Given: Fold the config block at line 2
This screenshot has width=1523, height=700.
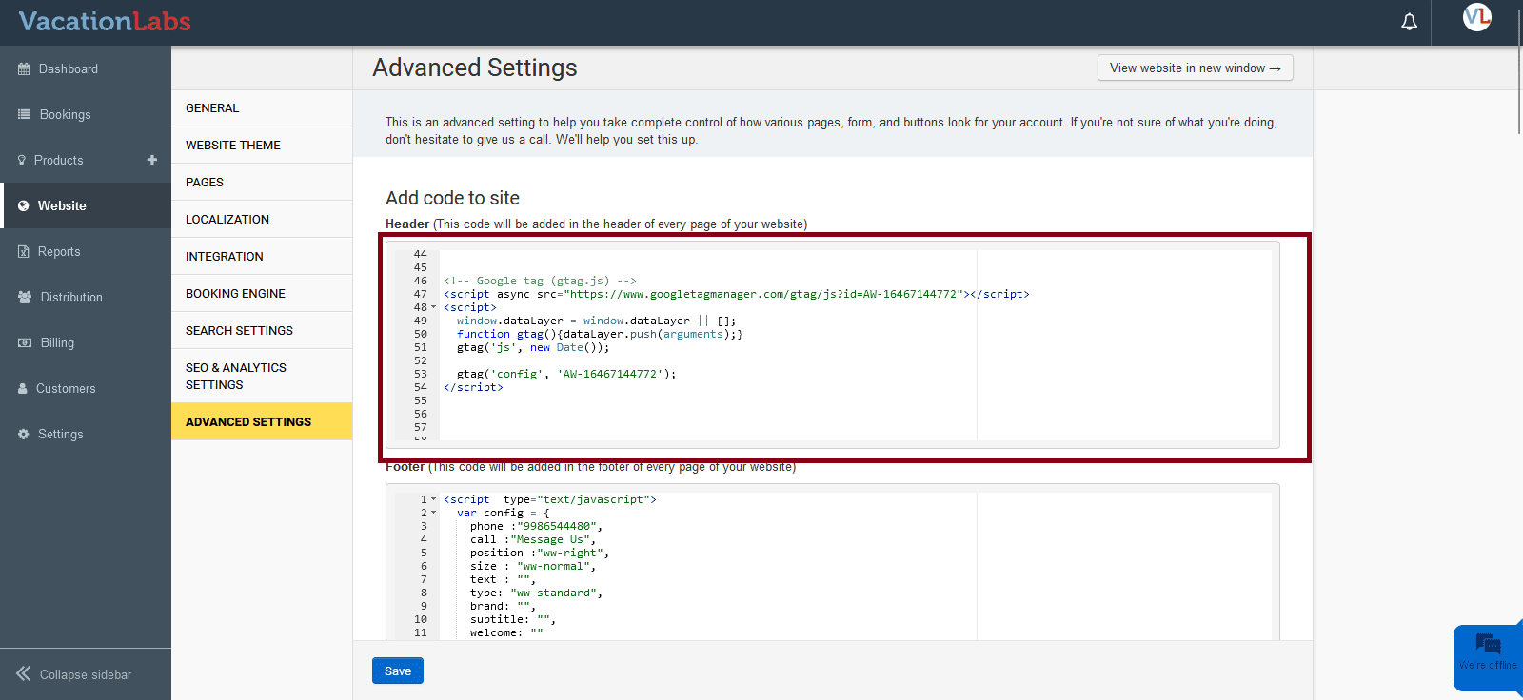Looking at the screenshot, I should tap(434, 513).
